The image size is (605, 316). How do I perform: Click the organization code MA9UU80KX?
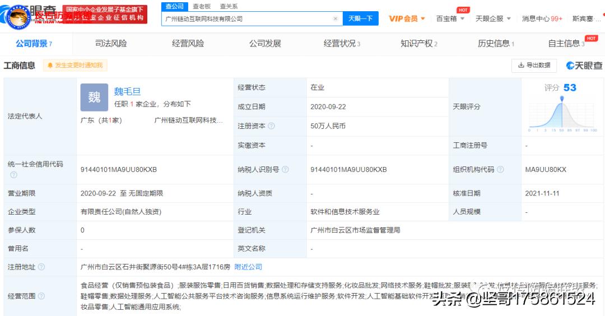546,169
